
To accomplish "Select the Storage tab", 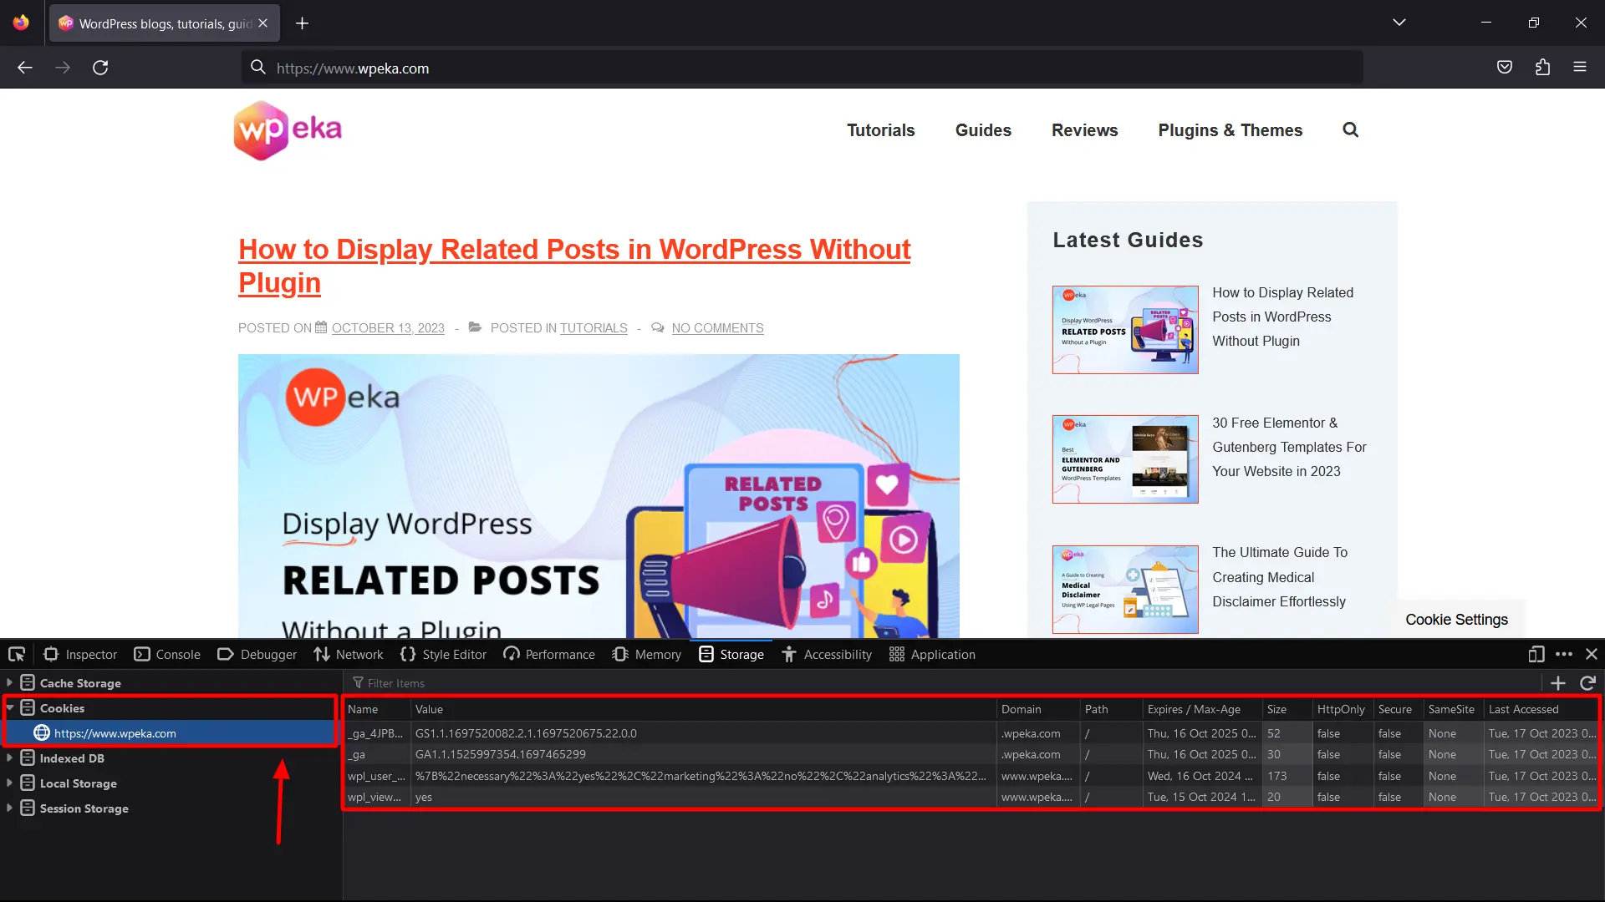I will pyautogui.click(x=732, y=655).
